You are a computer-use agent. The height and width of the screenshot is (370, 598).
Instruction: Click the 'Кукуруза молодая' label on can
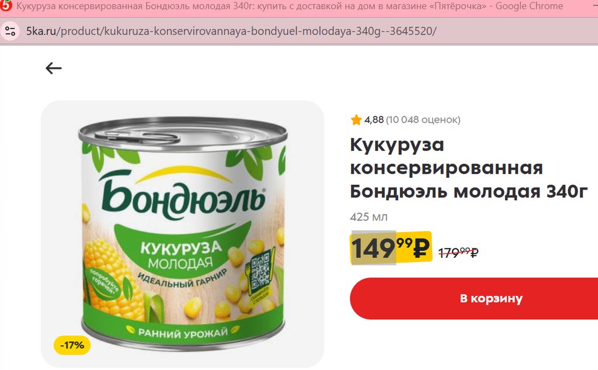(181, 255)
